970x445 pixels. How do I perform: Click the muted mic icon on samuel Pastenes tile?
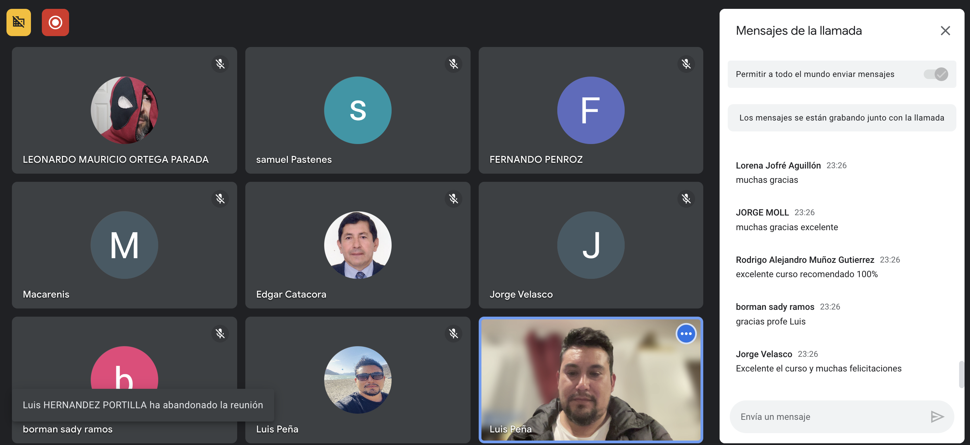click(454, 64)
